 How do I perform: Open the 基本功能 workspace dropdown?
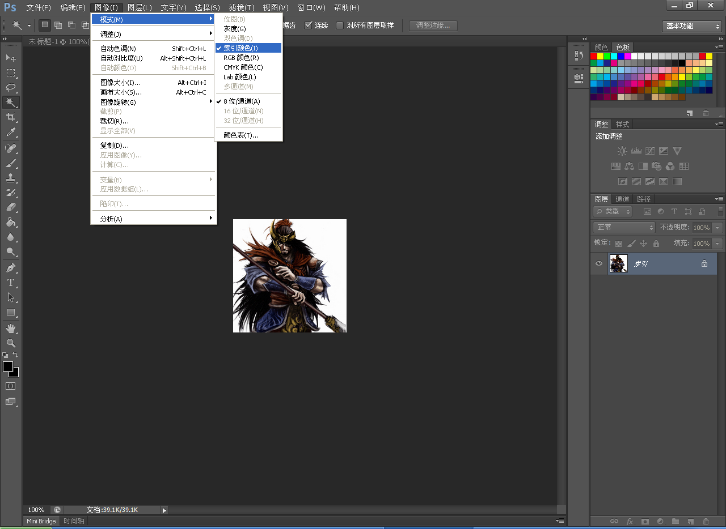(691, 26)
